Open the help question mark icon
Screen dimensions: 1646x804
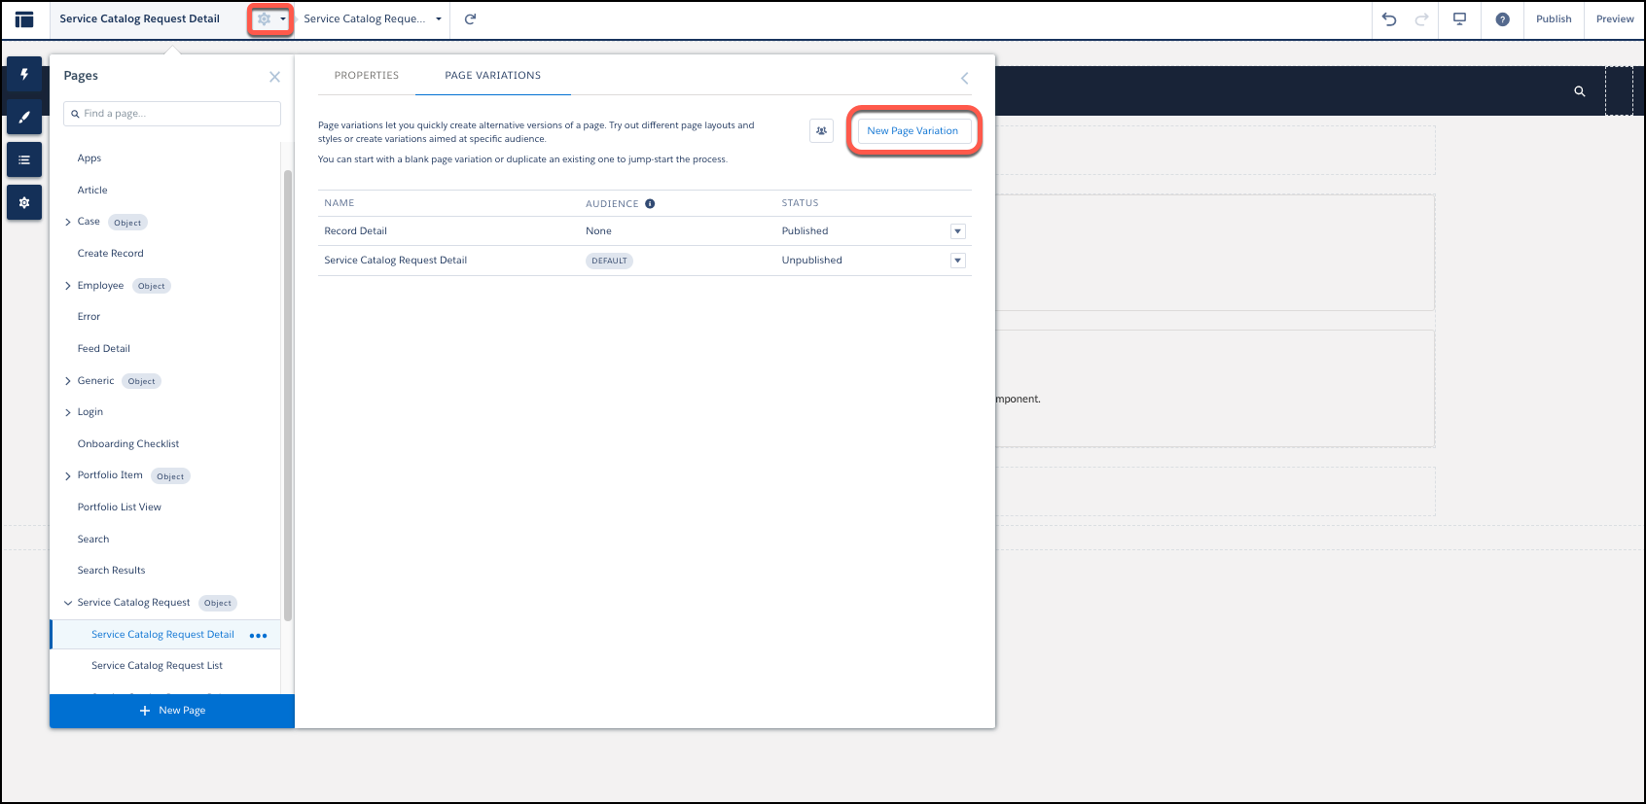(x=1502, y=19)
